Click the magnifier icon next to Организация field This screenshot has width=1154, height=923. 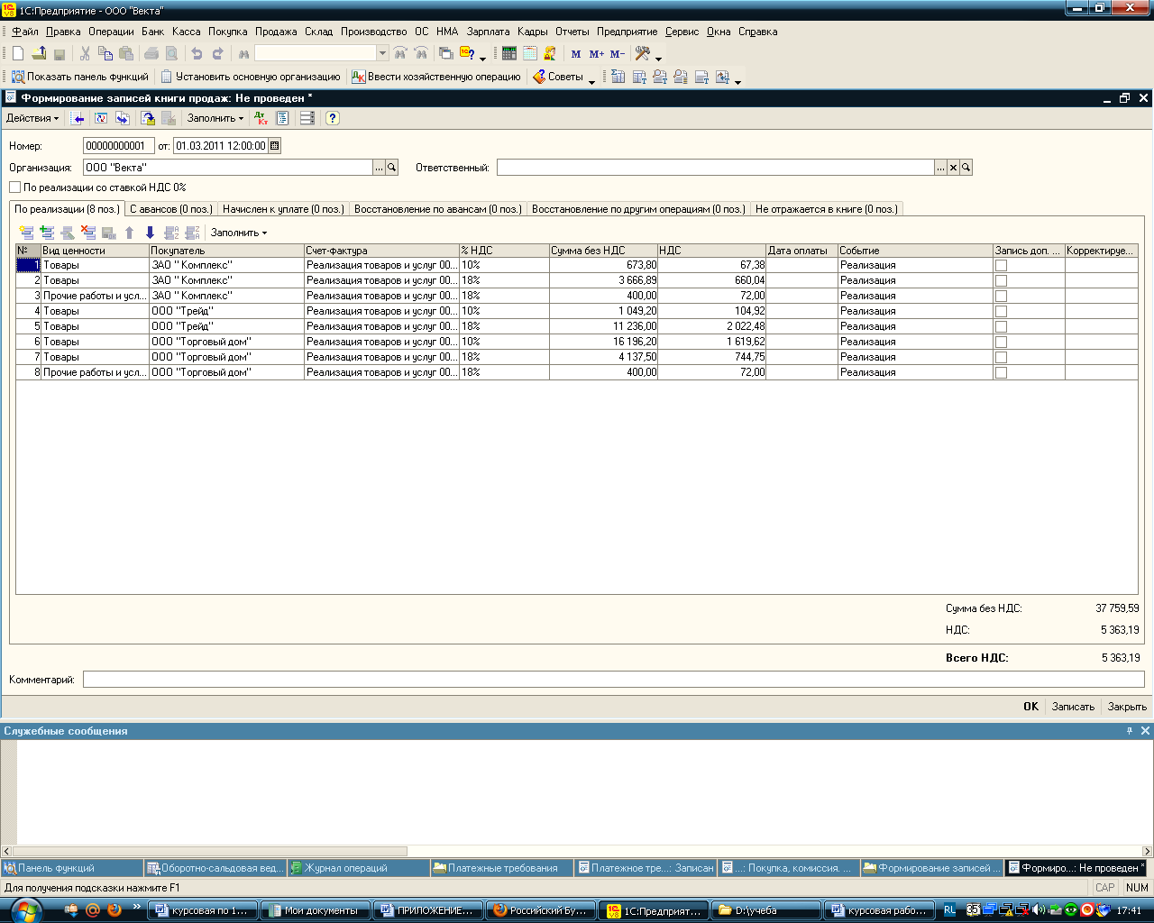pyautogui.click(x=392, y=168)
